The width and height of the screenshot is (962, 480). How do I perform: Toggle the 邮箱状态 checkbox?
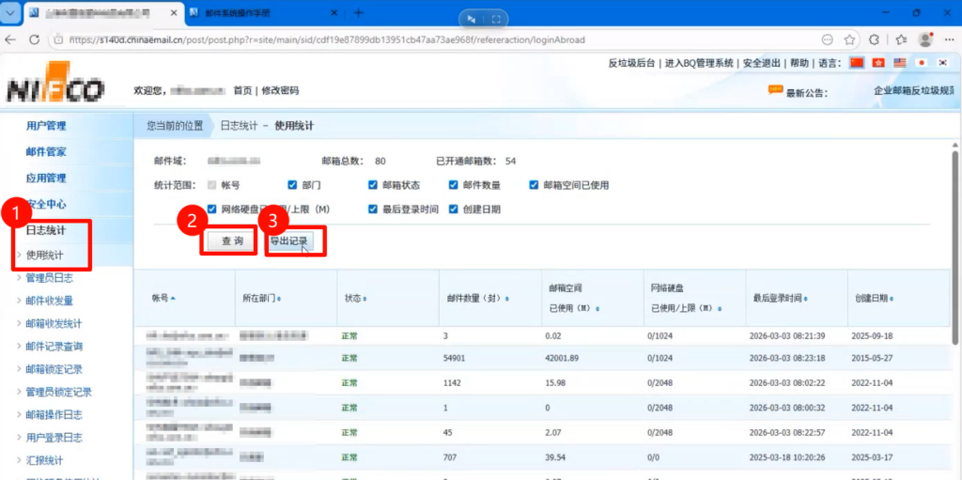click(x=373, y=185)
